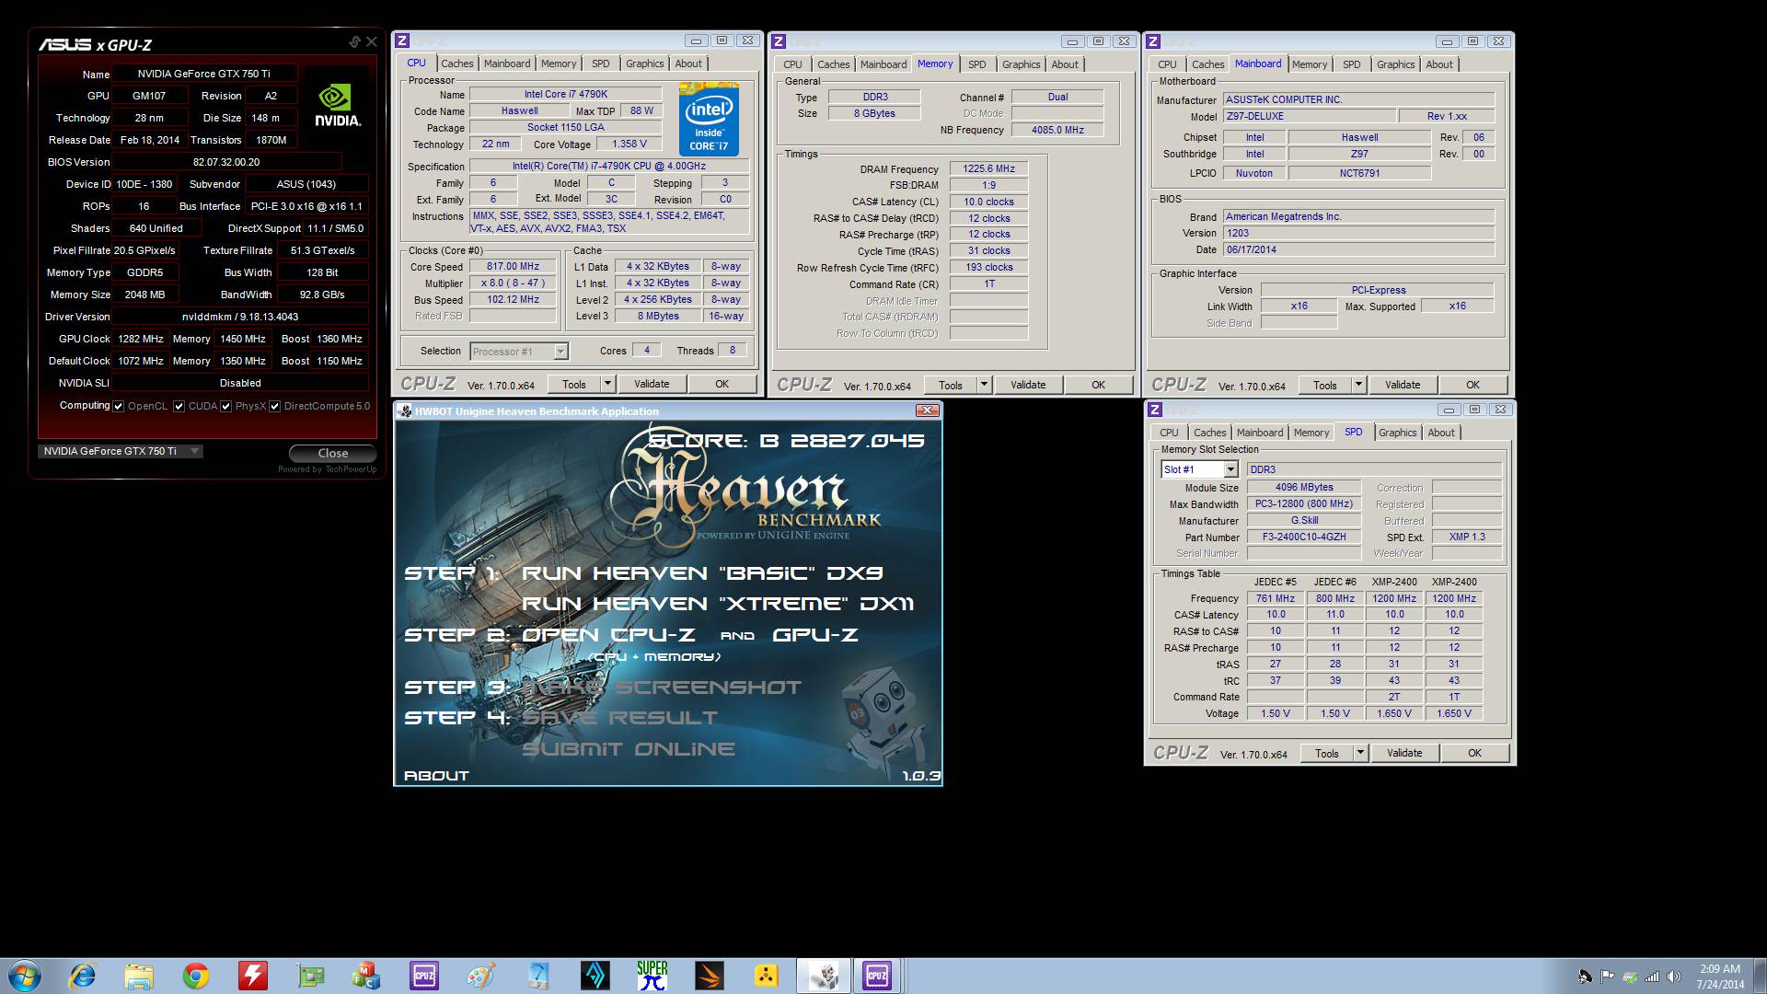Click the pin icon in GPU-Z header
The height and width of the screenshot is (994, 1767).
click(354, 42)
